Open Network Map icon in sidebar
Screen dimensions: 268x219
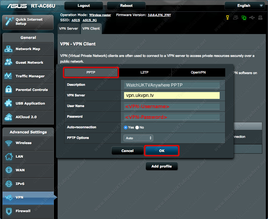(x=8, y=49)
